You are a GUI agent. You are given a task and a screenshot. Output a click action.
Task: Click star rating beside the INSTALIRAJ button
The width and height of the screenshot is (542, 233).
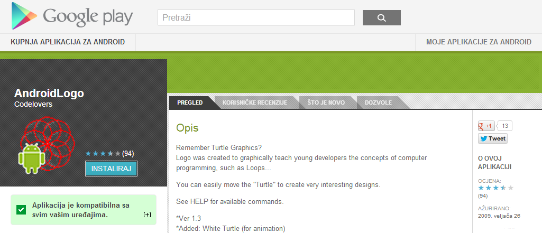pos(103,154)
